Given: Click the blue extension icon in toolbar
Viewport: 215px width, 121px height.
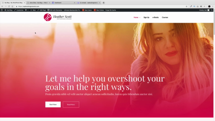Looking at the screenshot, I should pyautogui.click(x=194, y=6).
